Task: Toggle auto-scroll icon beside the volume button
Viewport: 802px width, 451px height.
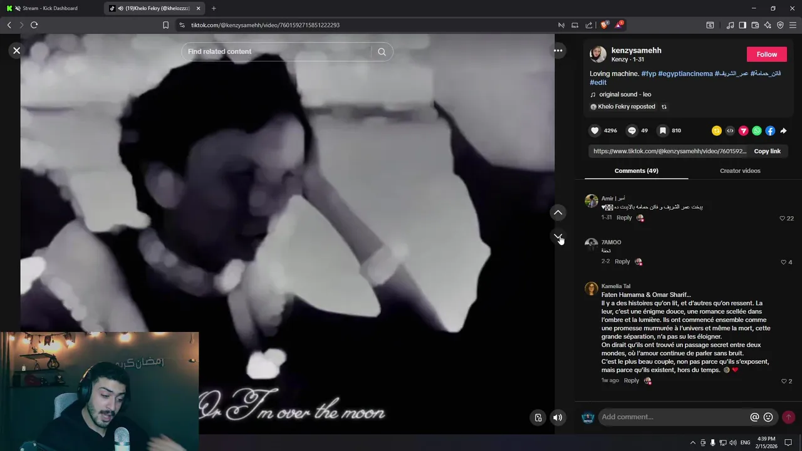Action: click(538, 417)
